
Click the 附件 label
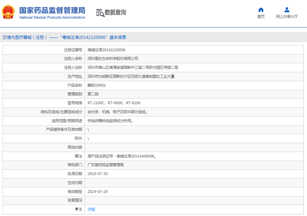click(78, 138)
